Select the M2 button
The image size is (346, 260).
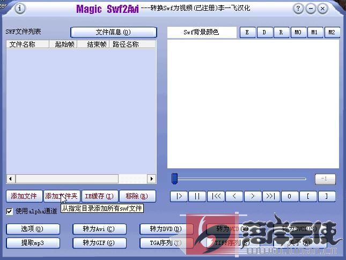pos(332,32)
